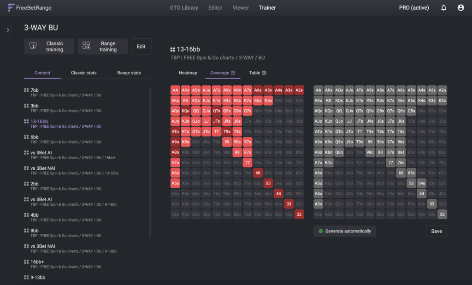
Task: Toggle Generate automatically option
Action: [x=344, y=231]
